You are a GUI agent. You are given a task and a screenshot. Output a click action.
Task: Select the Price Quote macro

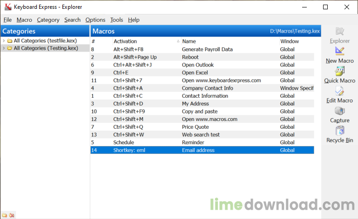[x=203, y=127]
